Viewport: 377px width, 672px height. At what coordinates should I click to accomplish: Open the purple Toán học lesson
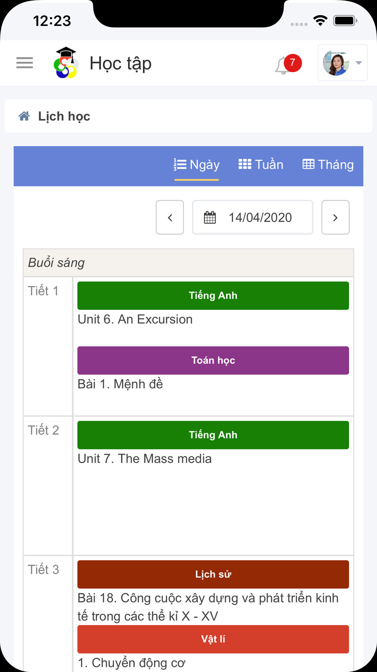tap(213, 361)
